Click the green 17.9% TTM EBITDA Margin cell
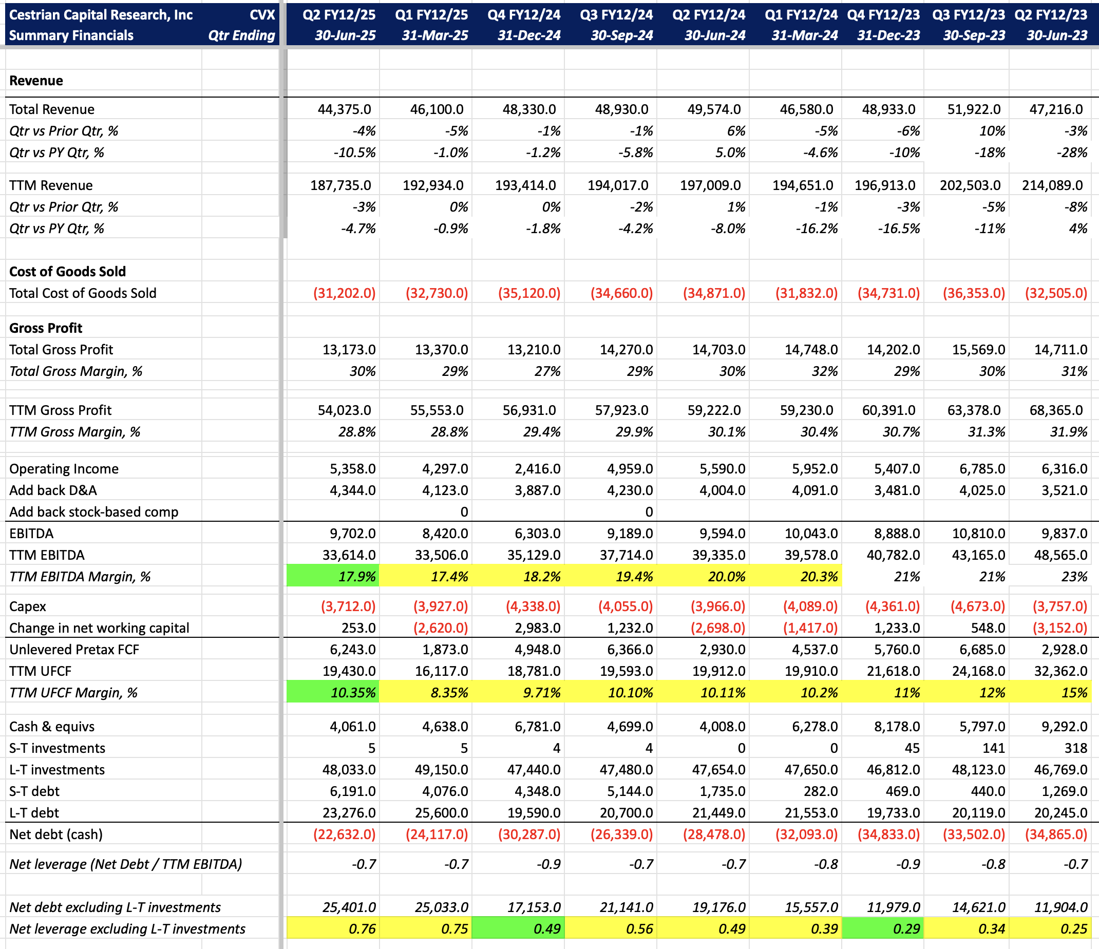1099x949 pixels. tap(334, 577)
